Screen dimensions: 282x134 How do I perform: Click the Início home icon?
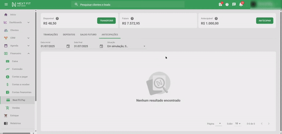tap(6, 14)
